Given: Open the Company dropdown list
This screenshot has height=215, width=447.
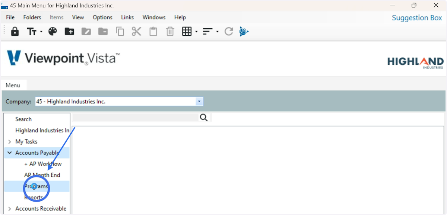Looking at the screenshot, I should click(199, 102).
